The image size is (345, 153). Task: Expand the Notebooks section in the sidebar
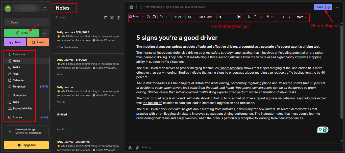7,96
